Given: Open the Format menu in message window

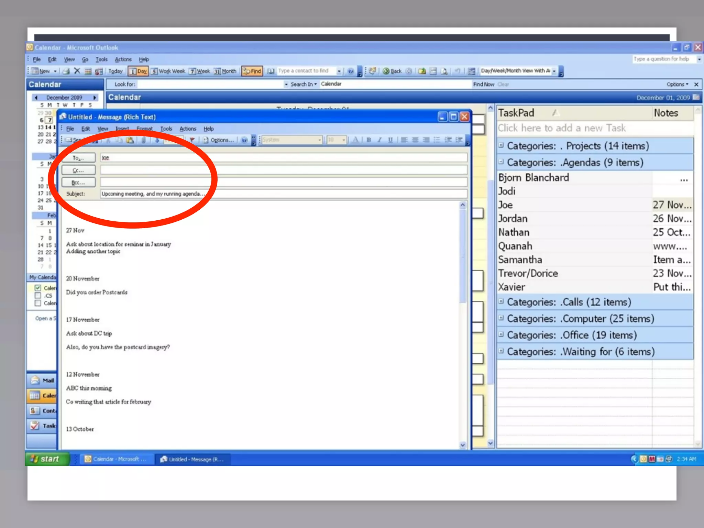Looking at the screenshot, I should click(x=144, y=129).
